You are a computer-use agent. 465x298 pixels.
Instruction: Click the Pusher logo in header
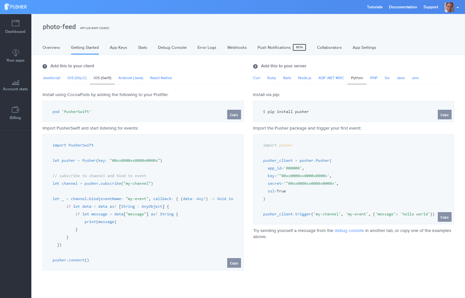click(x=15, y=7)
